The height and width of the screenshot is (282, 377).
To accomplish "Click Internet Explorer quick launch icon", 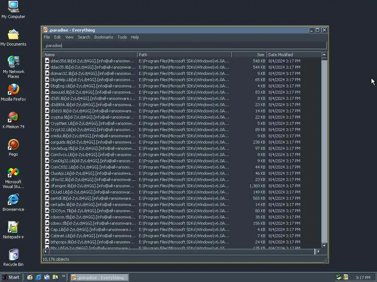I will [38, 277].
